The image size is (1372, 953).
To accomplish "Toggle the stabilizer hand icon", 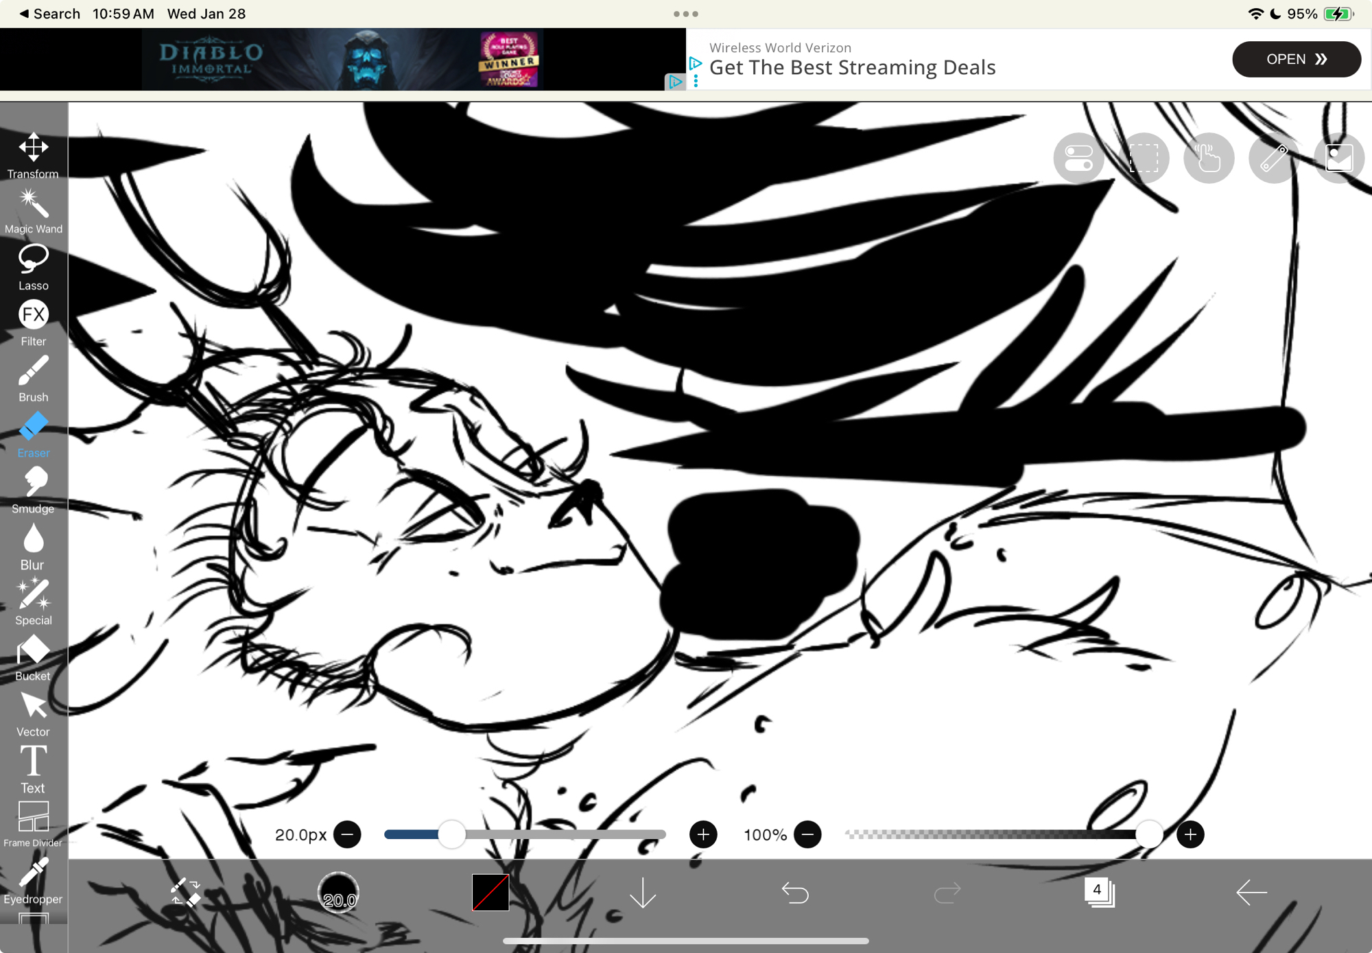I will (x=1209, y=158).
